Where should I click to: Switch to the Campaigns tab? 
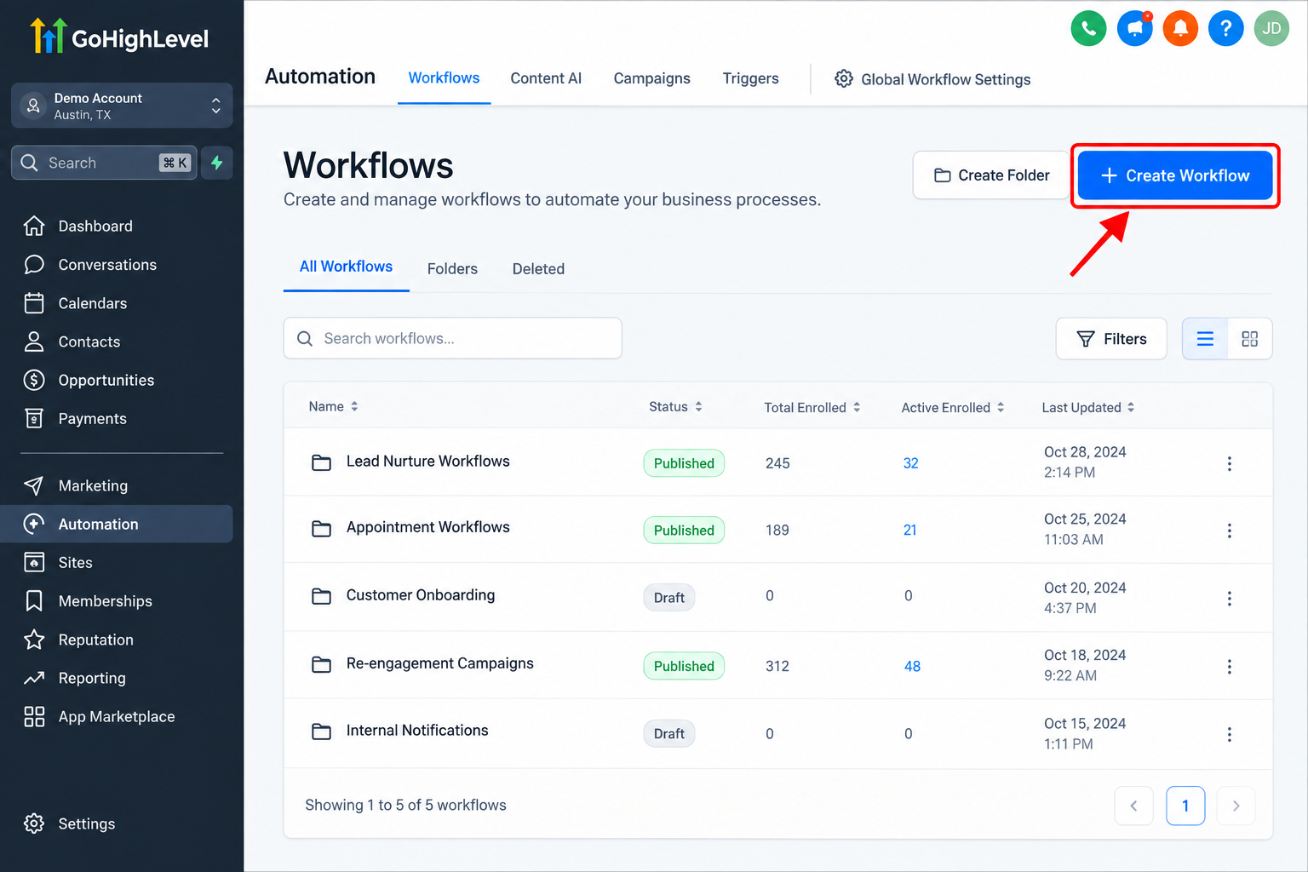[651, 78]
